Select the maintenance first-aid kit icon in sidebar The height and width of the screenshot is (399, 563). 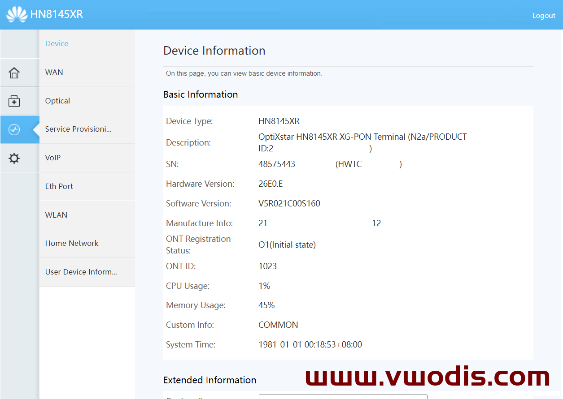coord(14,101)
